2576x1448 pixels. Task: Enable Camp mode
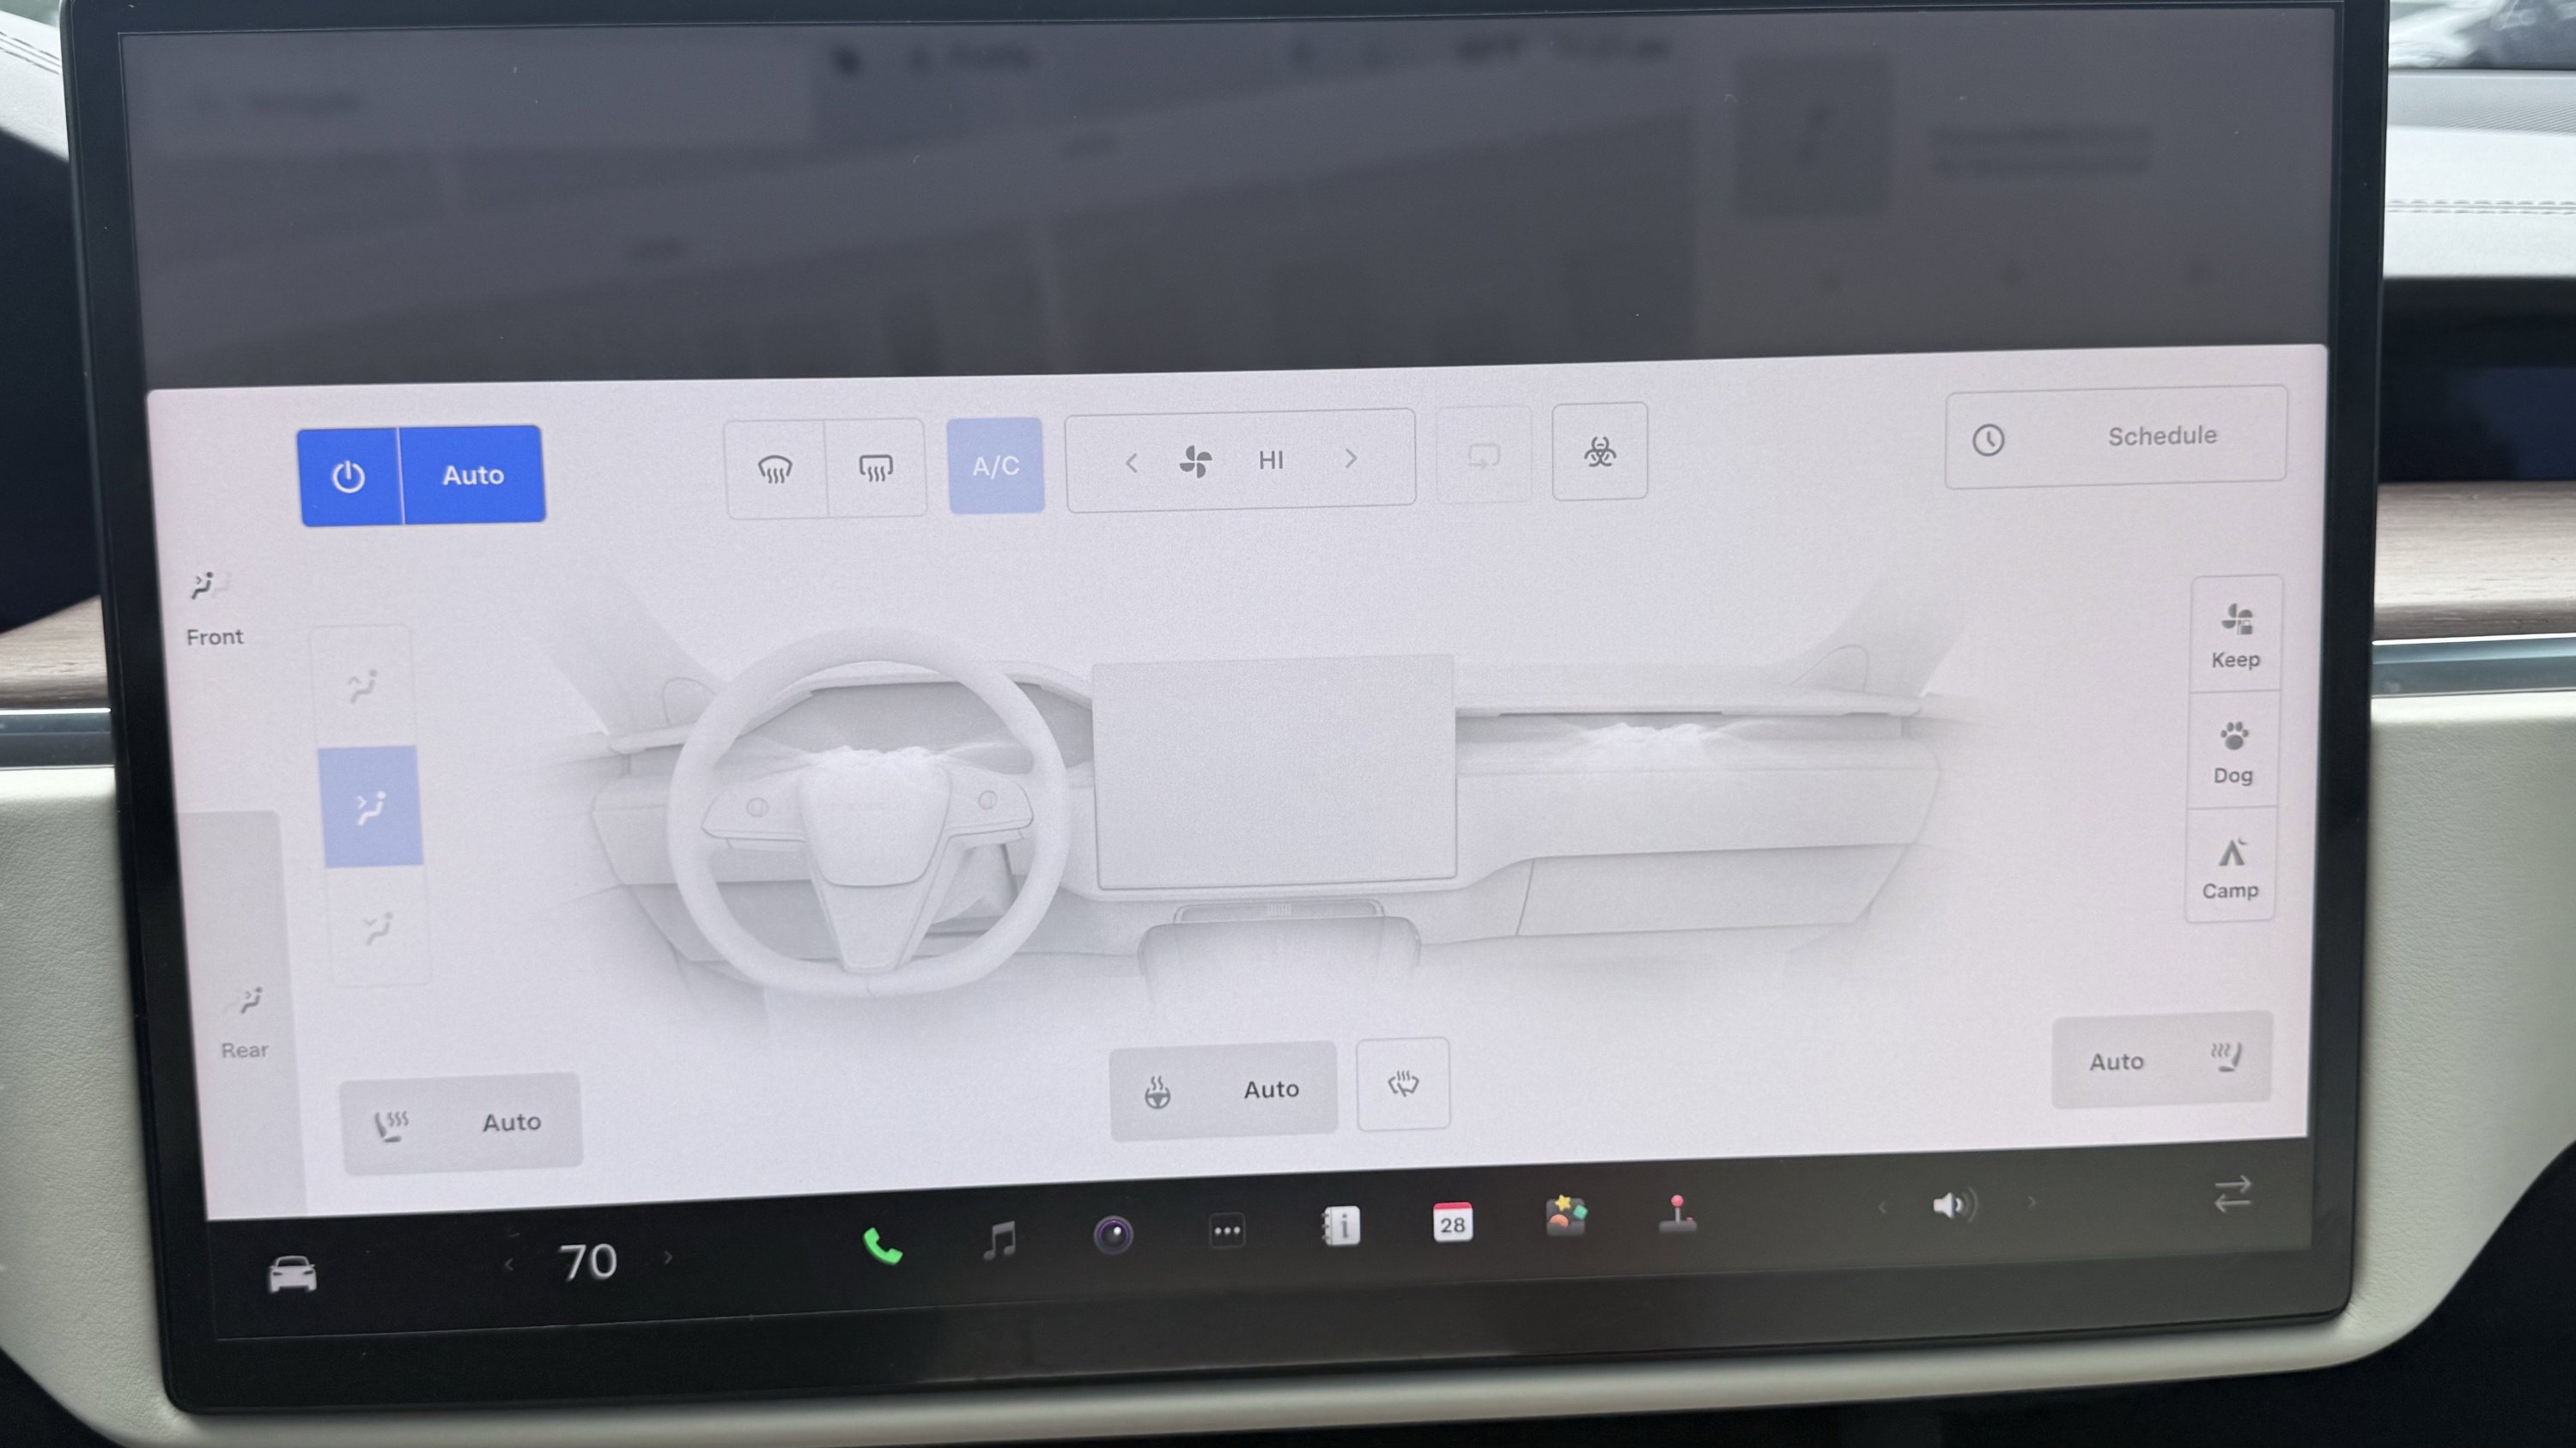point(2230,866)
